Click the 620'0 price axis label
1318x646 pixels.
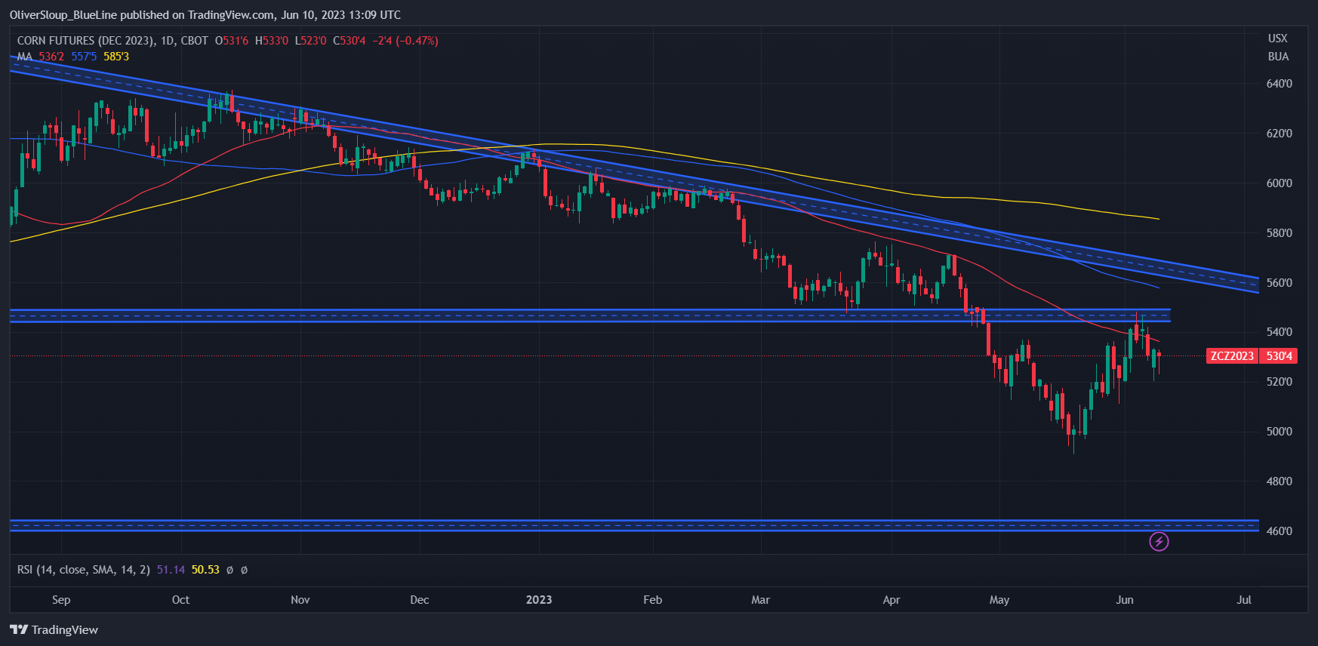1279,134
